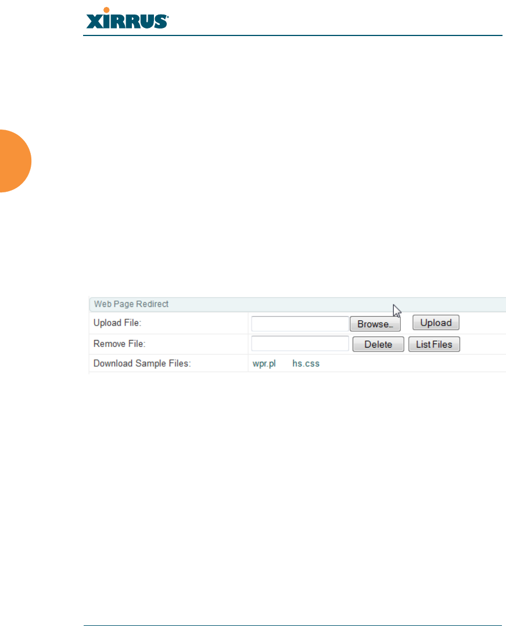506x626 pixels.
Task: Click the 'Remove File:' label
Action: coord(119,344)
